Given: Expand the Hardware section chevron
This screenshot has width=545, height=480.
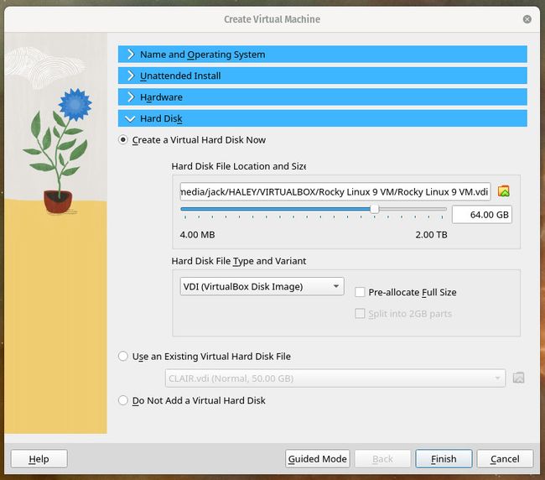Looking at the screenshot, I should coord(131,97).
